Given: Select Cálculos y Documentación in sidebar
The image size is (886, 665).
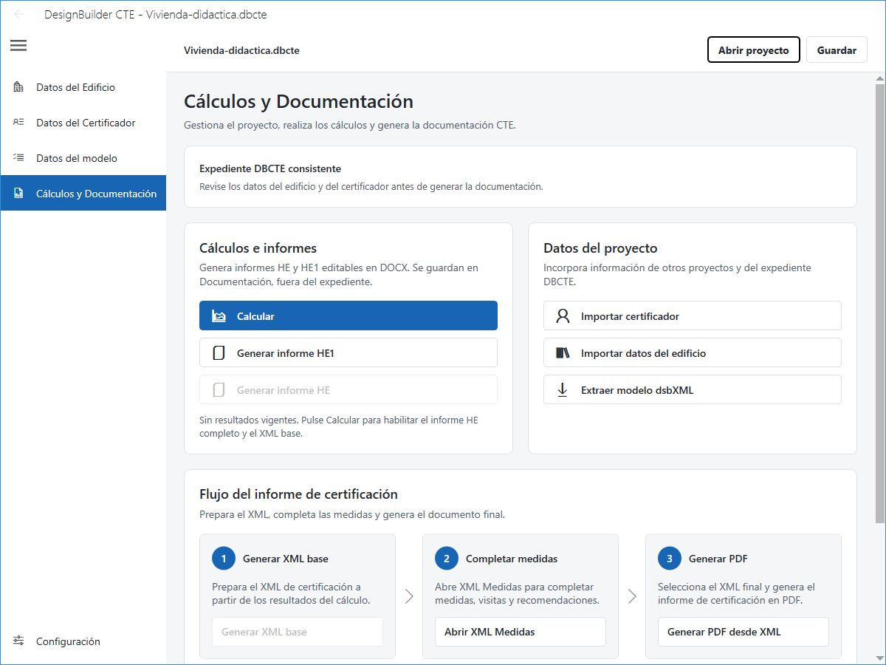Looking at the screenshot, I should 83,194.
